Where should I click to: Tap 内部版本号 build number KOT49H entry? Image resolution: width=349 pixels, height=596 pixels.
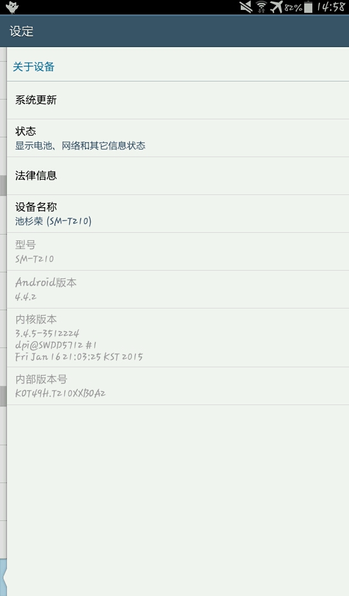tap(178, 386)
